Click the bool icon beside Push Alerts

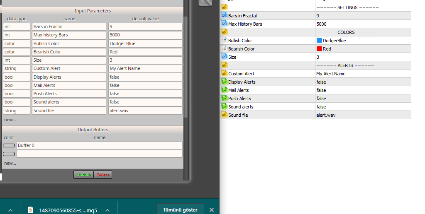[x=224, y=99]
